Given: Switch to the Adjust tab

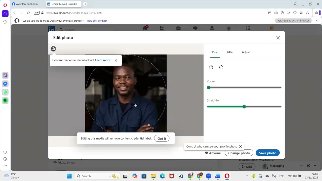Looking at the screenshot, I should (x=246, y=52).
